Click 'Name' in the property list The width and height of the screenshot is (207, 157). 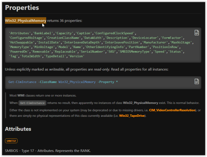[77, 47]
